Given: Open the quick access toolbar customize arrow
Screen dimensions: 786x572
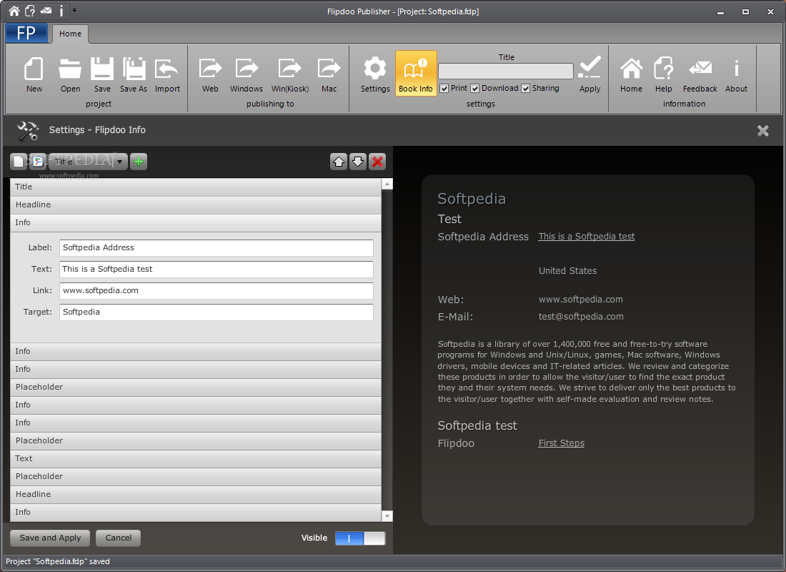Looking at the screenshot, I should tap(75, 10).
